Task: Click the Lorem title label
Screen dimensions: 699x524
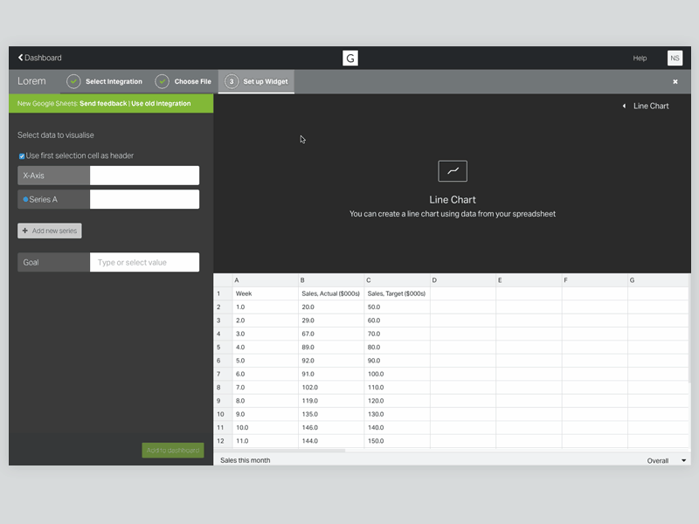Action: (31, 81)
